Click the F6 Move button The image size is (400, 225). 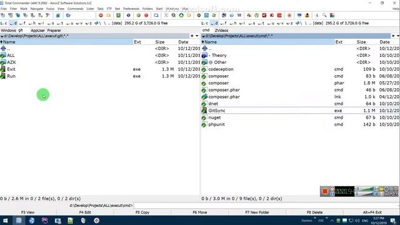click(x=200, y=212)
